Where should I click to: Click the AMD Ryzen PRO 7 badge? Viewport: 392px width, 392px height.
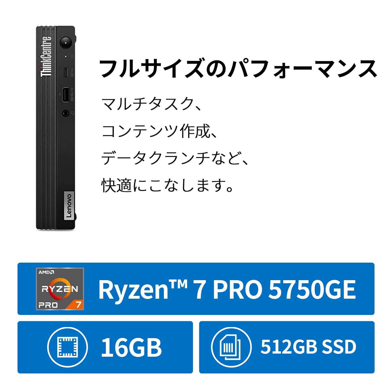click(60, 289)
